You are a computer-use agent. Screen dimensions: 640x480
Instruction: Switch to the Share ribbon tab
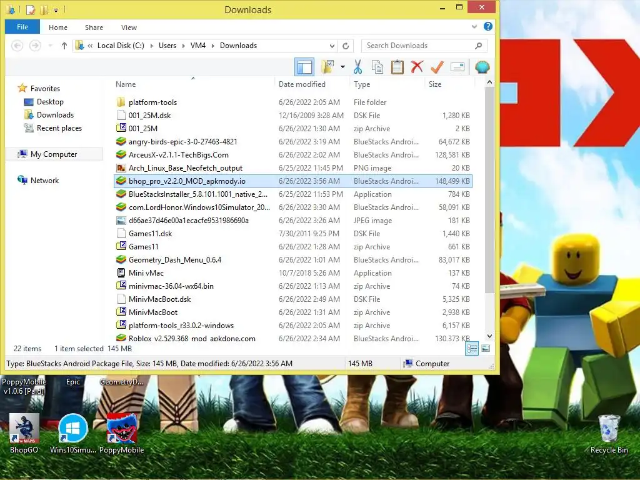pyautogui.click(x=94, y=27)
